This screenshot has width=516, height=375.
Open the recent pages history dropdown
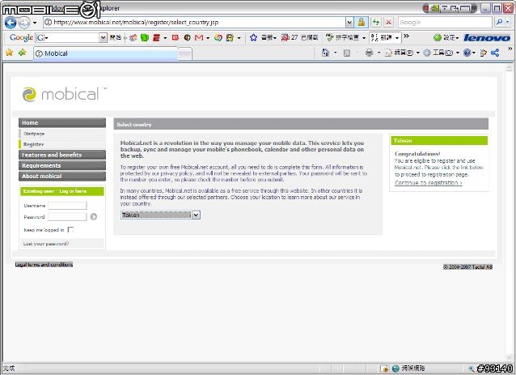pyautogui.click(x=35, y=23)
